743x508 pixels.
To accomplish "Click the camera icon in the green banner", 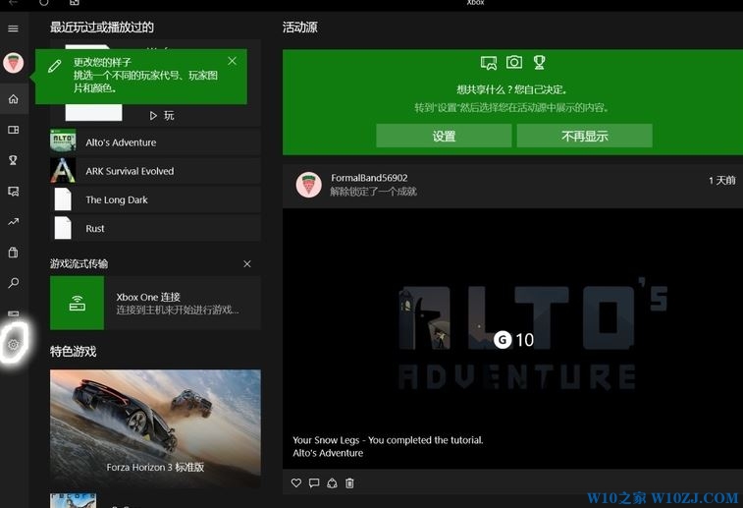I will (x=514, y=62).
